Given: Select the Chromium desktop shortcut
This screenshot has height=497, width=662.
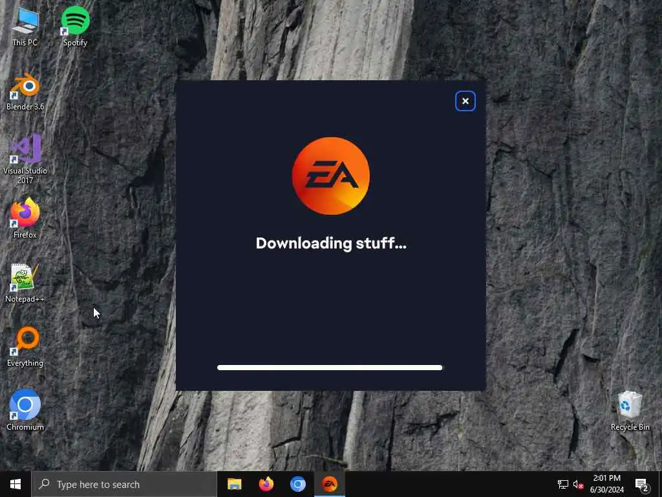Looking at the screenshot, I should click(x=25, y=410).
